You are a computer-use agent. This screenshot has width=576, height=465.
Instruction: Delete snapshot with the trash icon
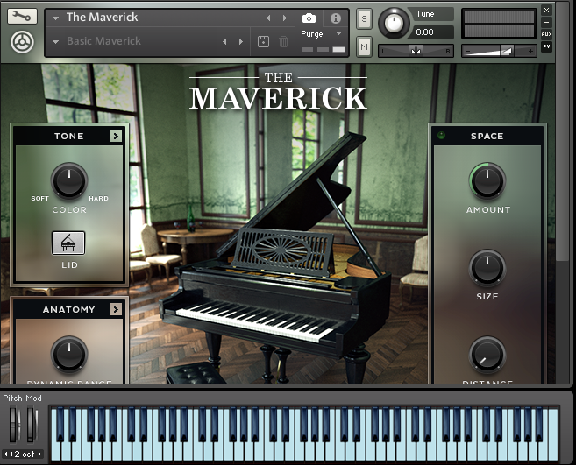tap(284, 42)
